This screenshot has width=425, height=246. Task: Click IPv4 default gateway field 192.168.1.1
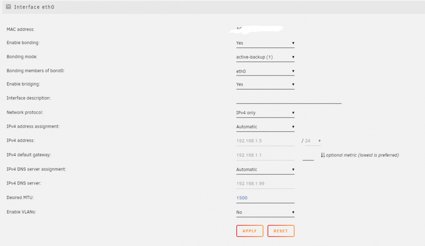265,155
